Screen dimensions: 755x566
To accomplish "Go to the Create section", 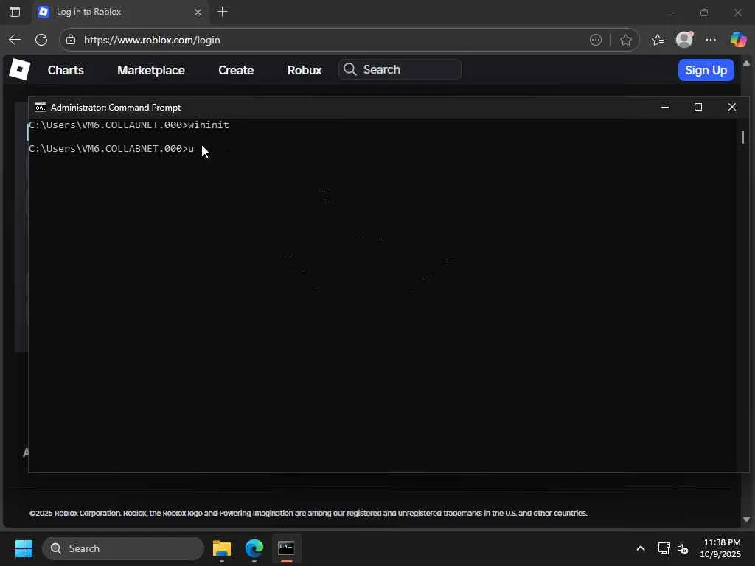I will (236, 70).
